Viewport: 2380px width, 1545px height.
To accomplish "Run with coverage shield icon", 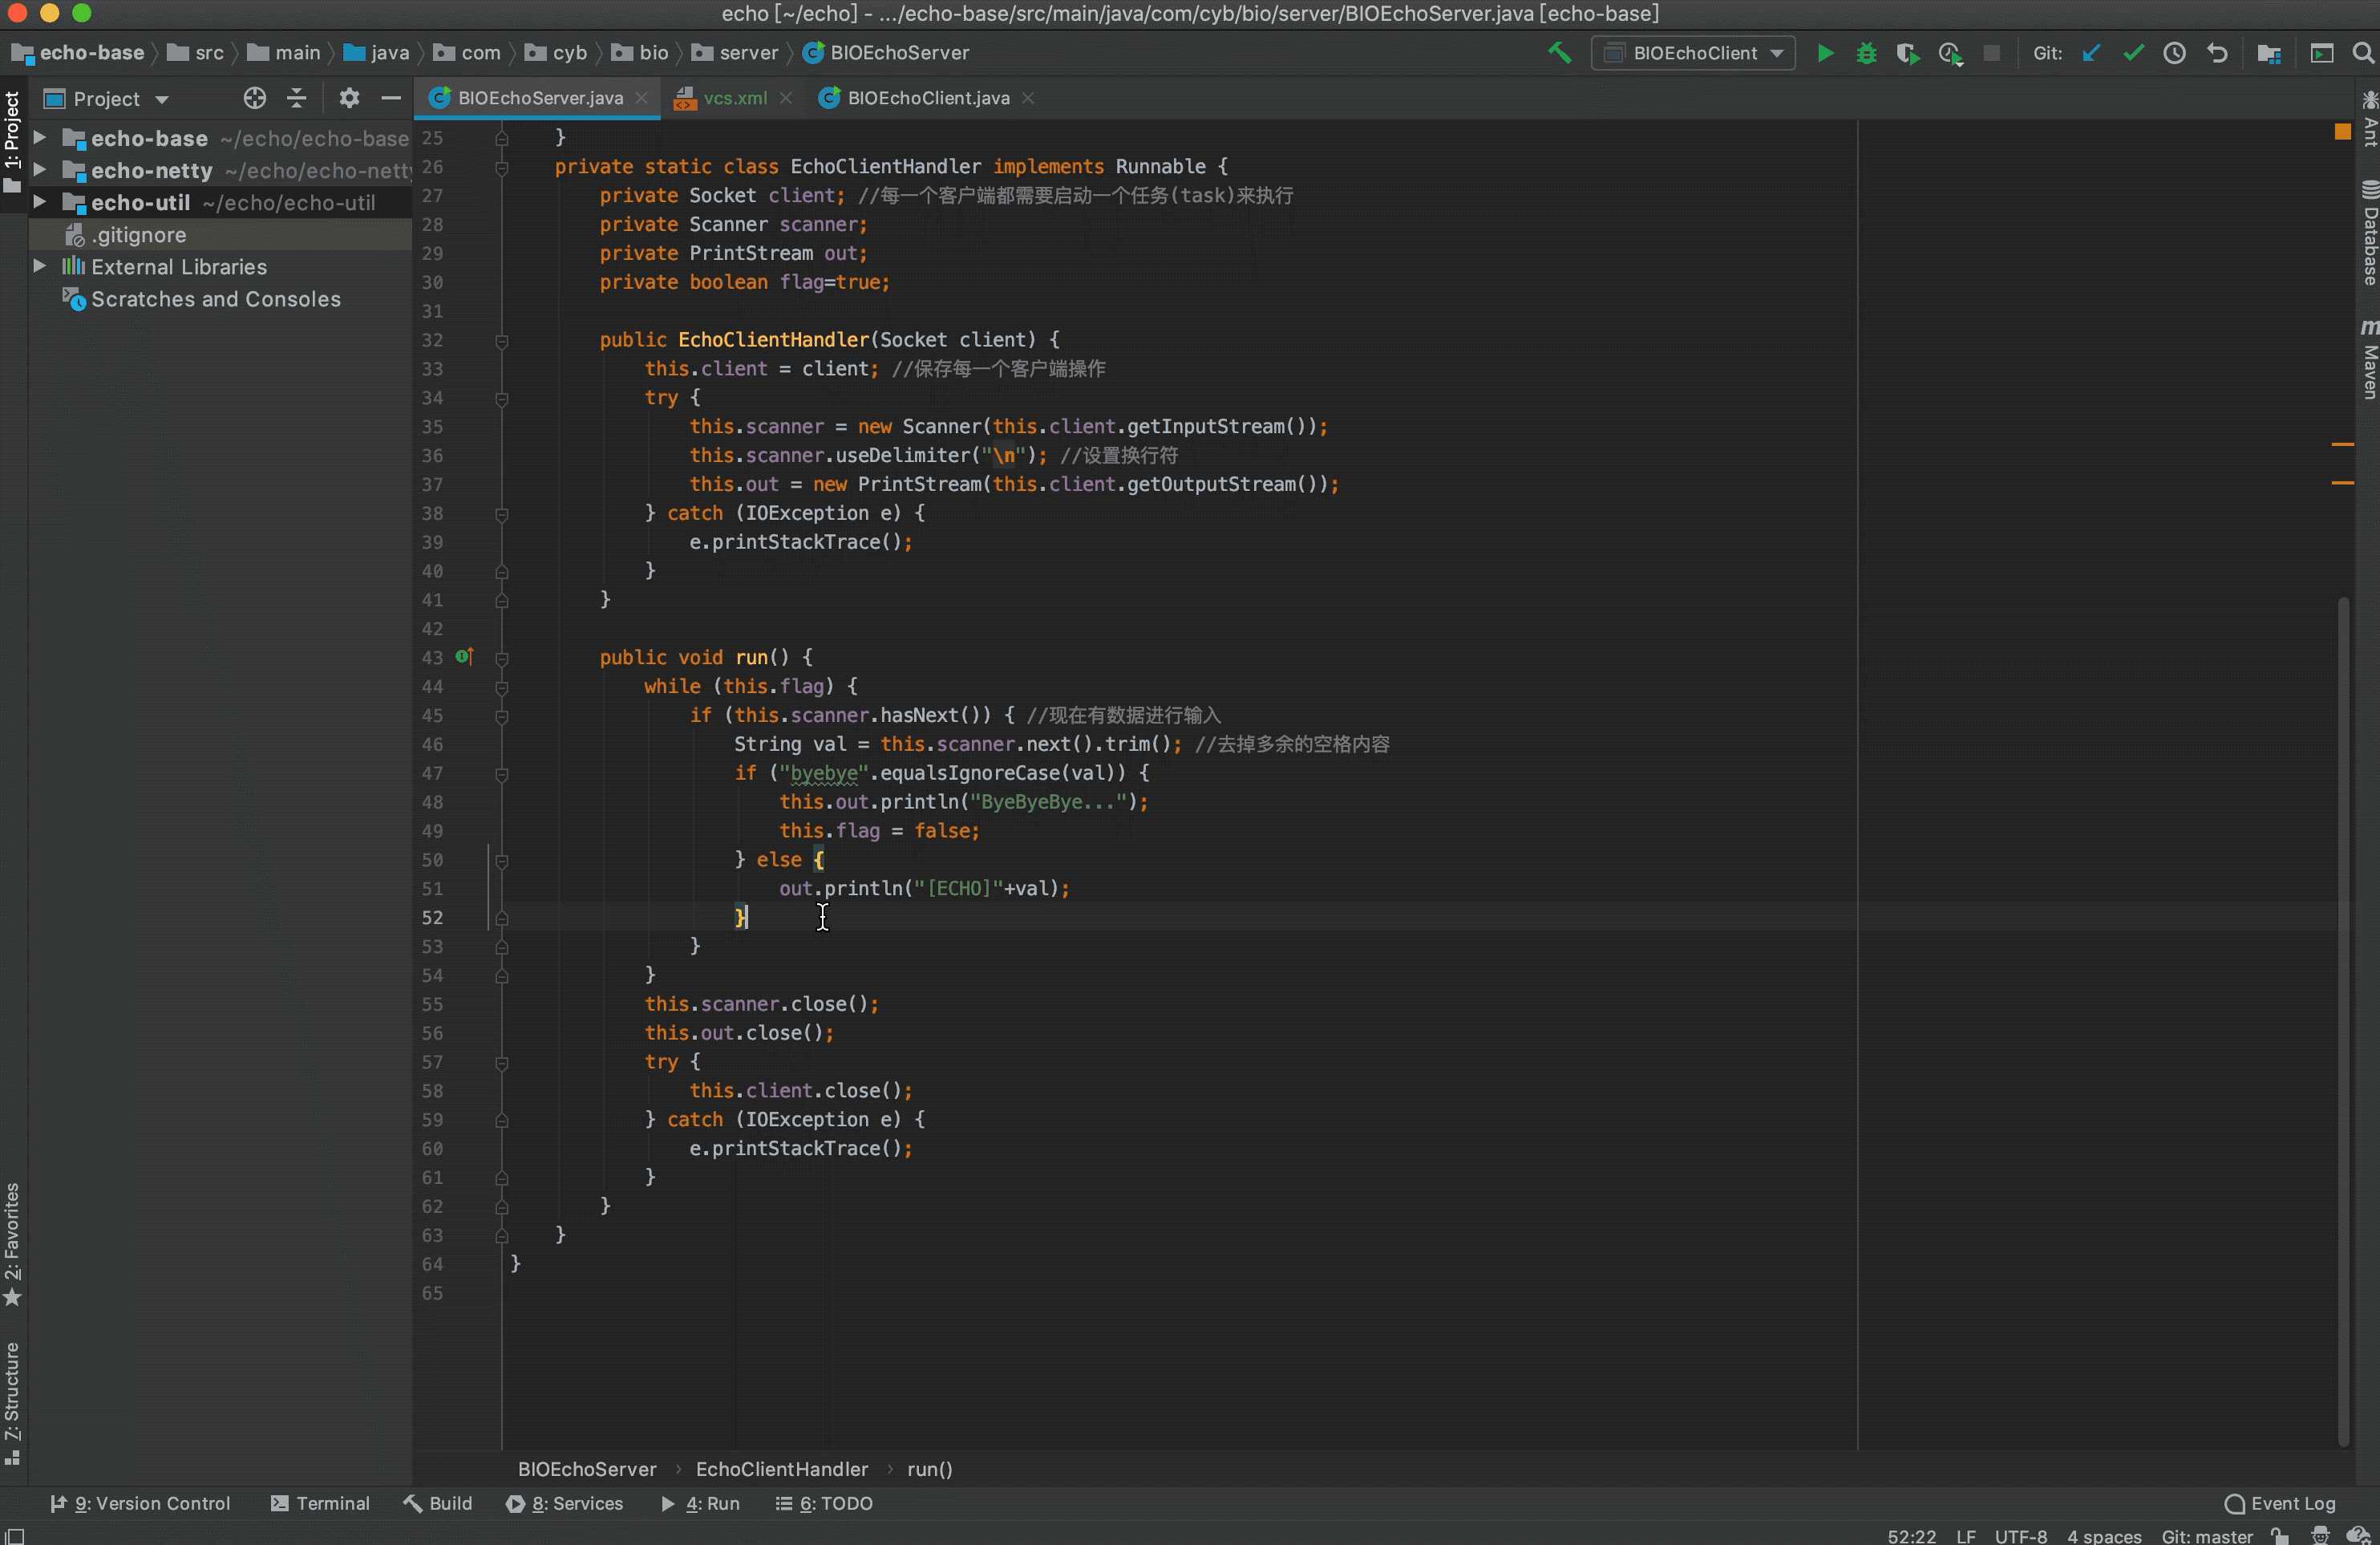I will click(1907, 53).
